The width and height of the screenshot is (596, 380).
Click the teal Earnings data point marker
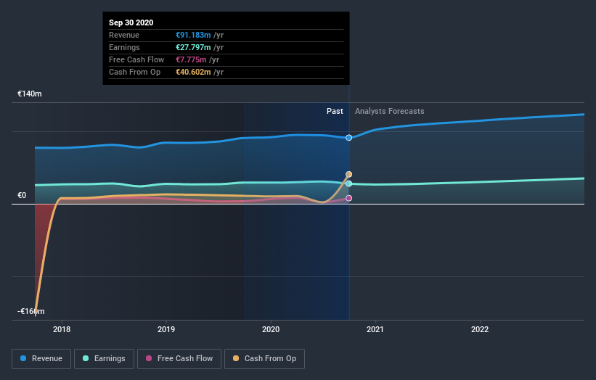point(348,183)
